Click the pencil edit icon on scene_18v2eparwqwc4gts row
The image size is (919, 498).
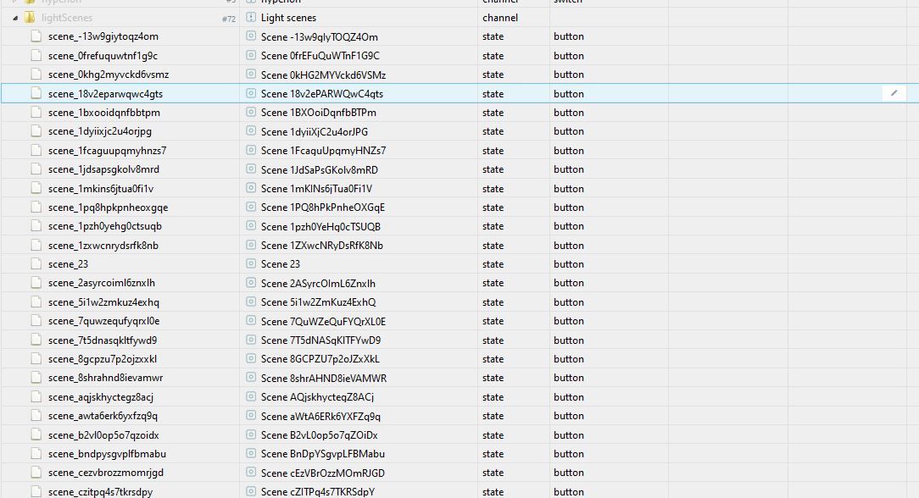coord(894,93)
